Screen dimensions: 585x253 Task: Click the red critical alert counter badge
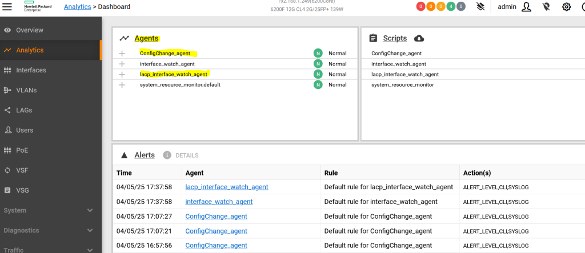point(420,7)
